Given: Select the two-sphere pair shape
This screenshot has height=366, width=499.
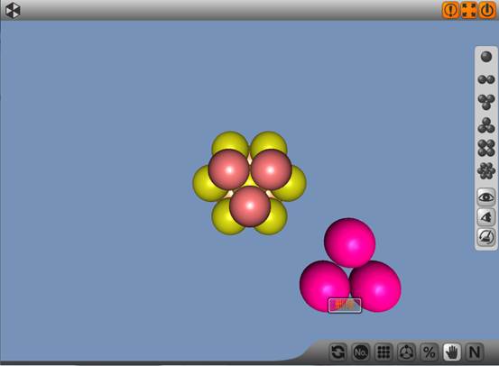Looking at the screenshot, I should click(486, 79).
